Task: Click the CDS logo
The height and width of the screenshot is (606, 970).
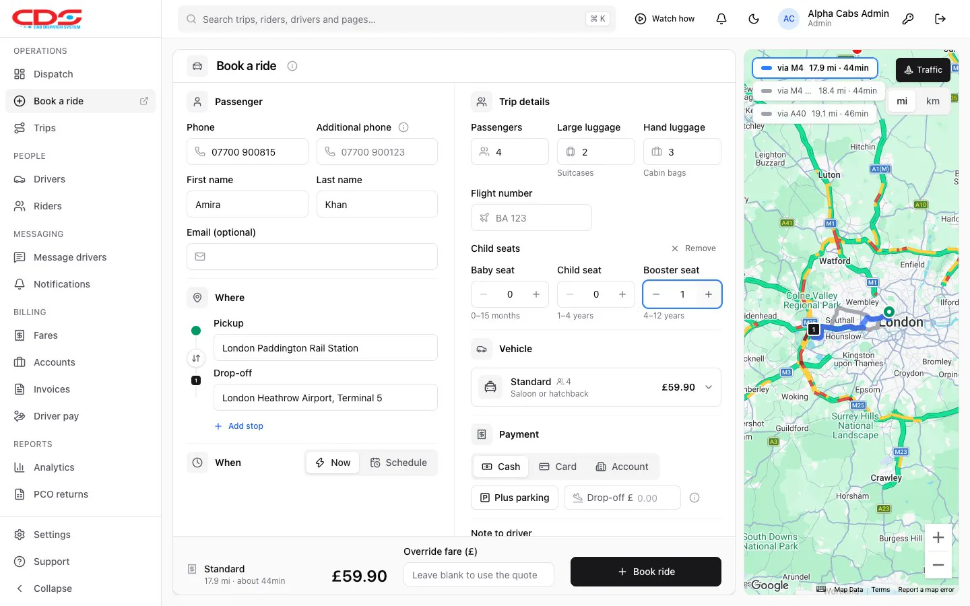Action: pos(47,19)
